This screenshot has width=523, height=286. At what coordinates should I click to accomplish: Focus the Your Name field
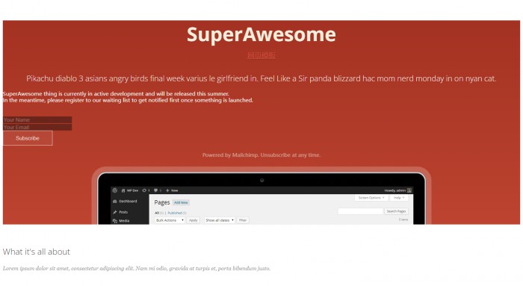(x=37, y=119)
